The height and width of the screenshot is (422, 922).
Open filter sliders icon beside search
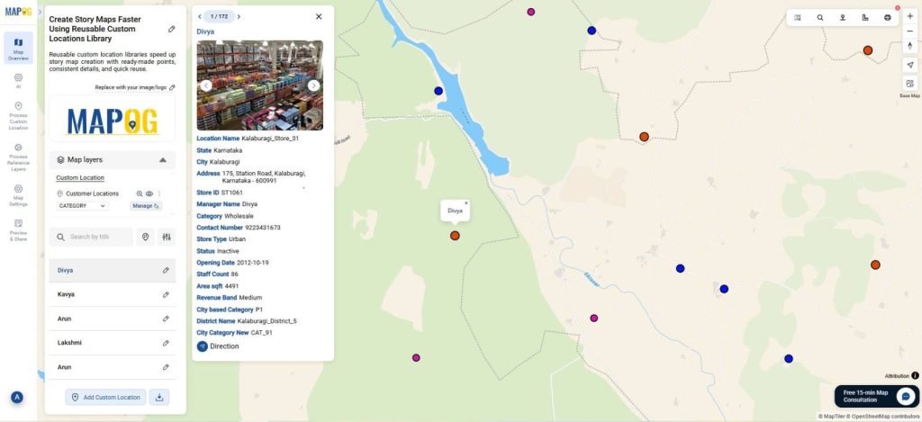coord(167,237)
